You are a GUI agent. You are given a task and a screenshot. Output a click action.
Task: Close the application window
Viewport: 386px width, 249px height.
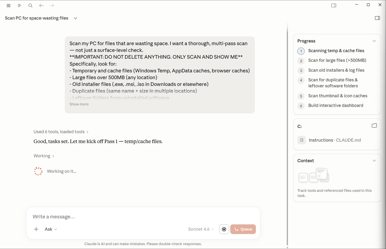coord(380,5)
